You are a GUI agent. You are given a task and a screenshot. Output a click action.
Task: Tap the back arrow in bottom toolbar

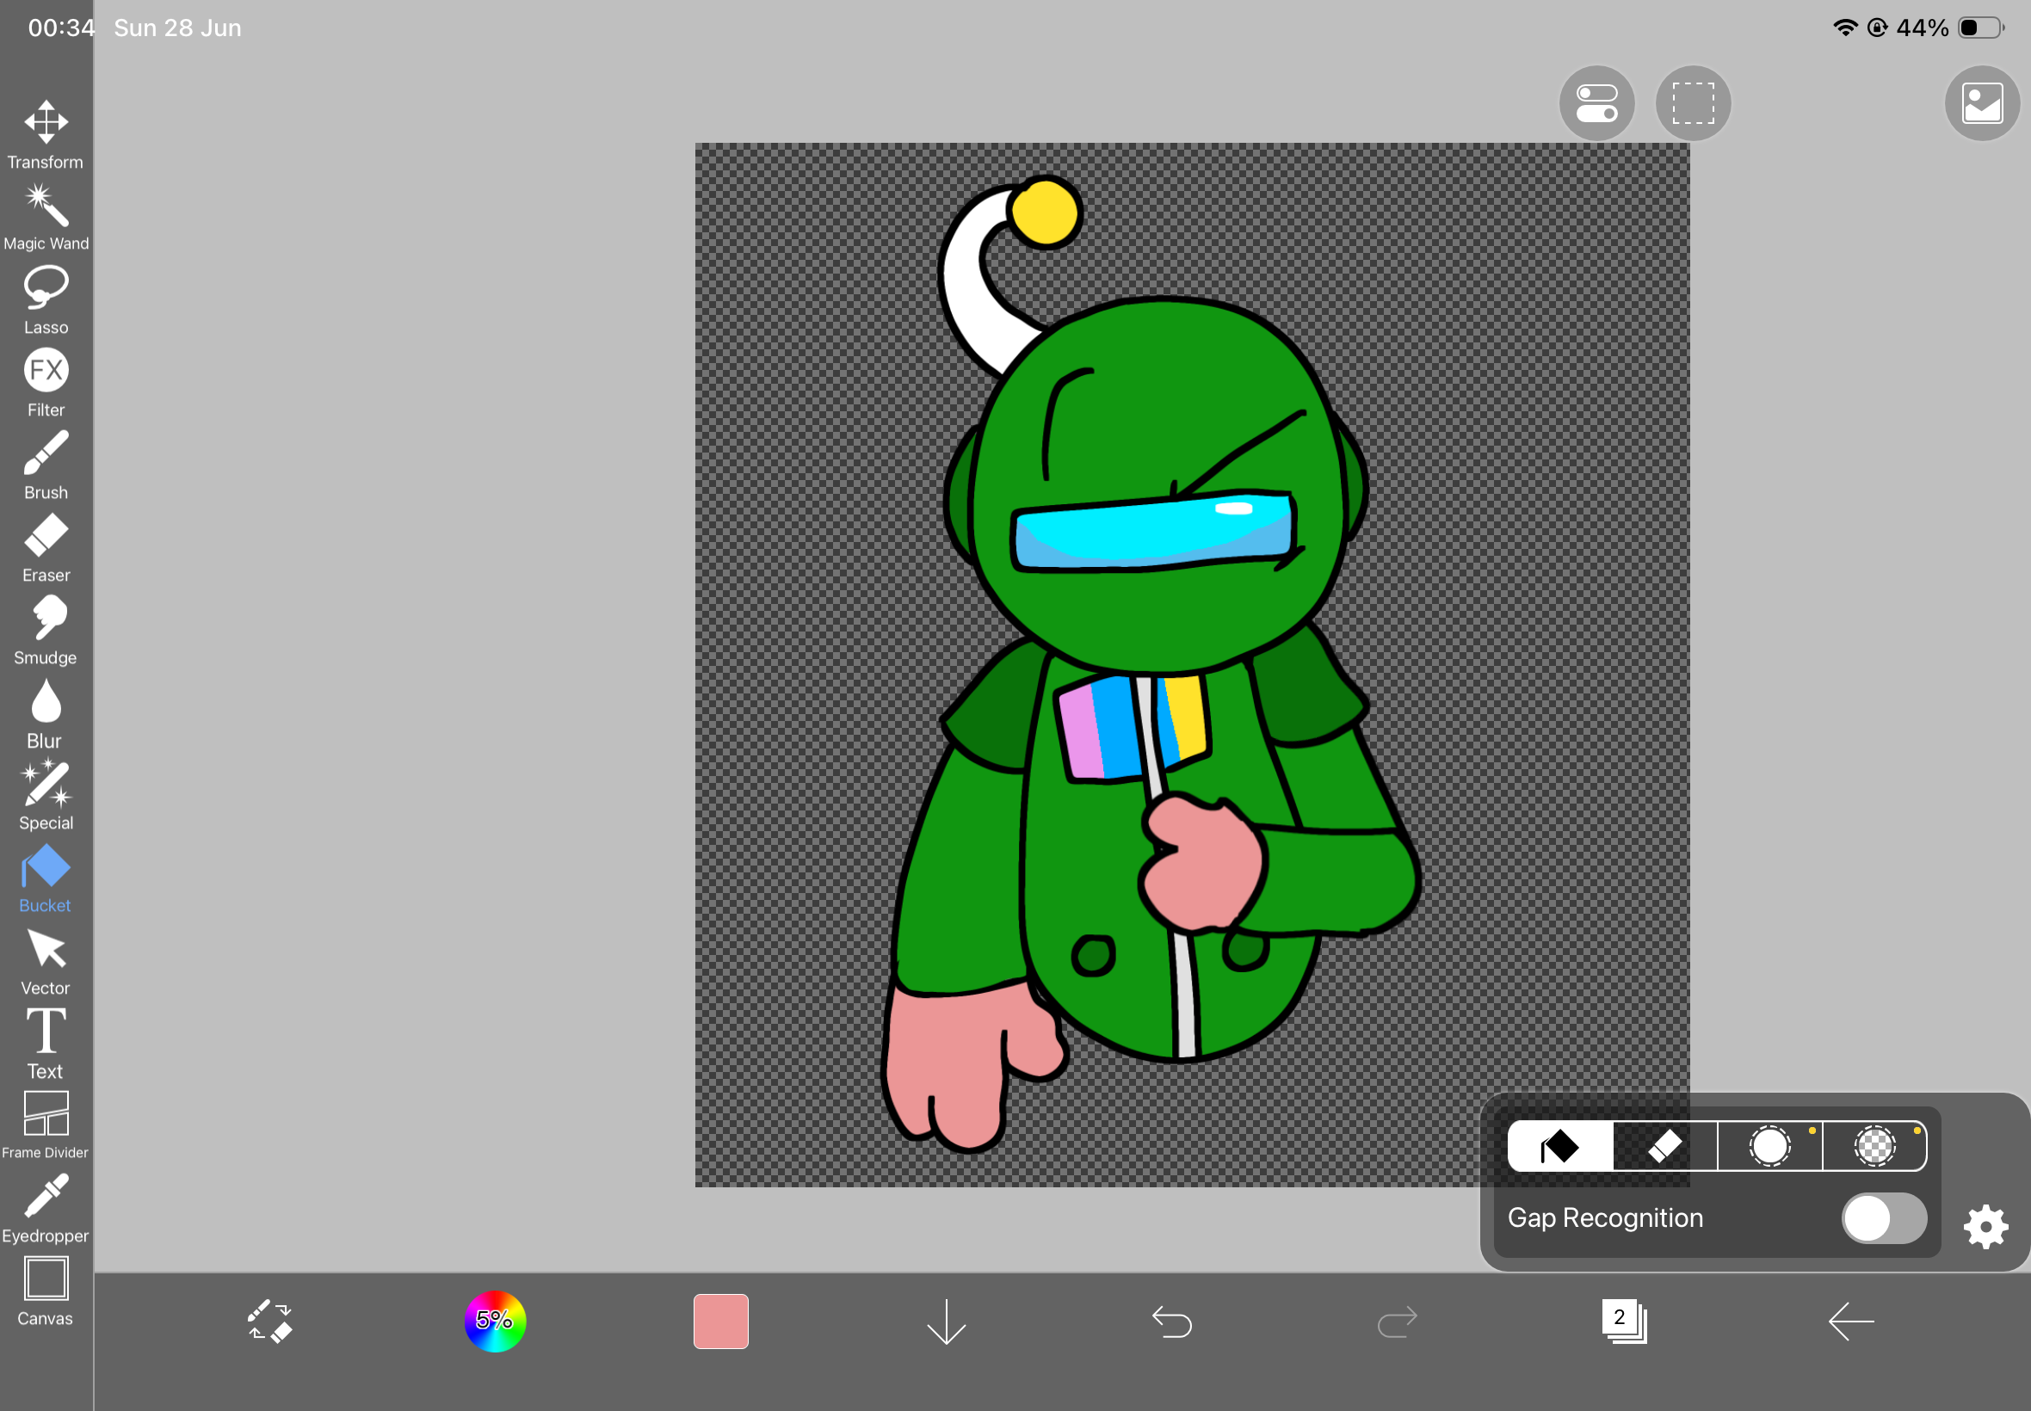[x=1850, y=1322]
